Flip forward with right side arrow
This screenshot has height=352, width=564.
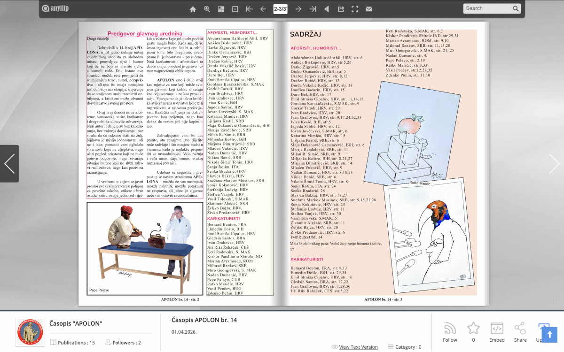click(554, 163)
